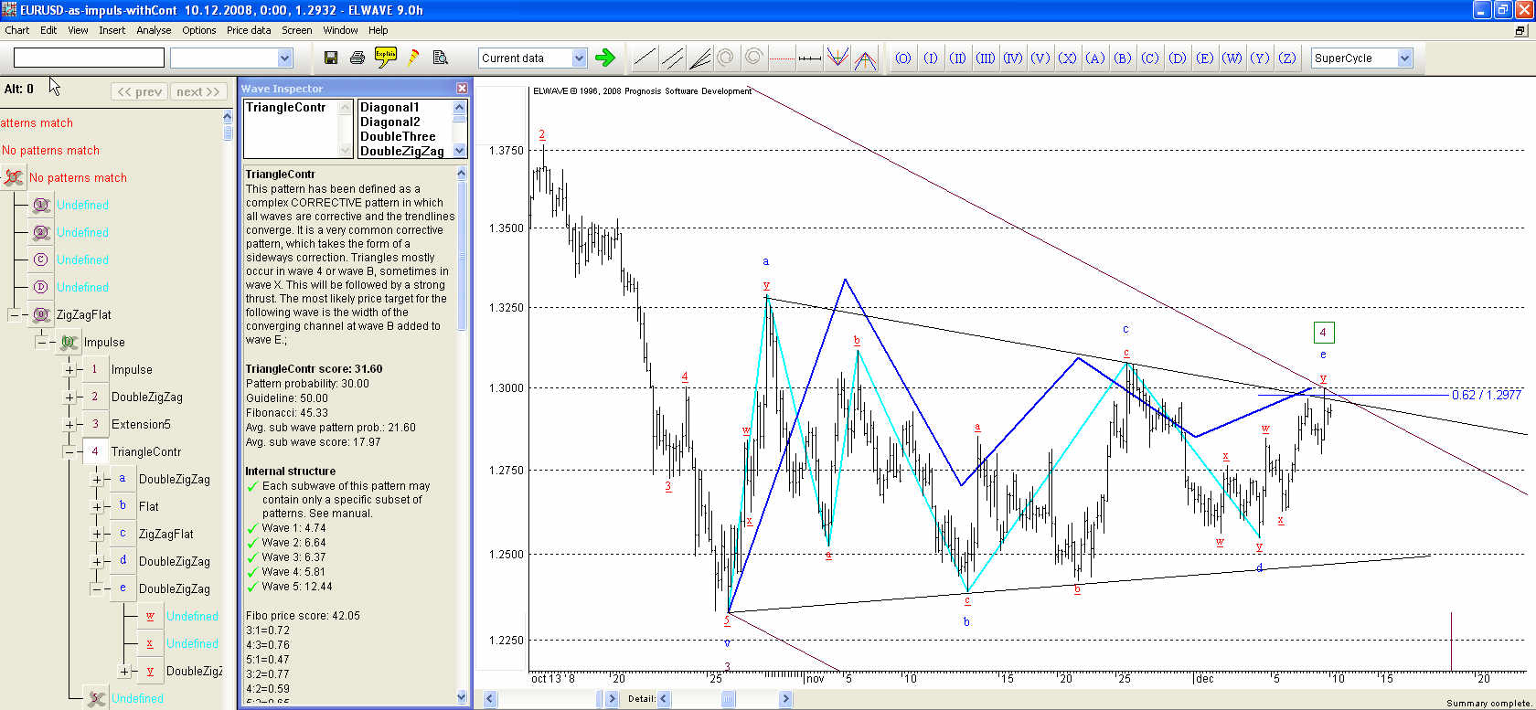The image size is (1536, 710).
Task: Click the next >> alternative button
Action: [197, 91]
